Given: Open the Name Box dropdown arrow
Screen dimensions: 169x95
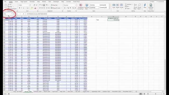Looking at the screenshot, I should [x=12, y=14].
